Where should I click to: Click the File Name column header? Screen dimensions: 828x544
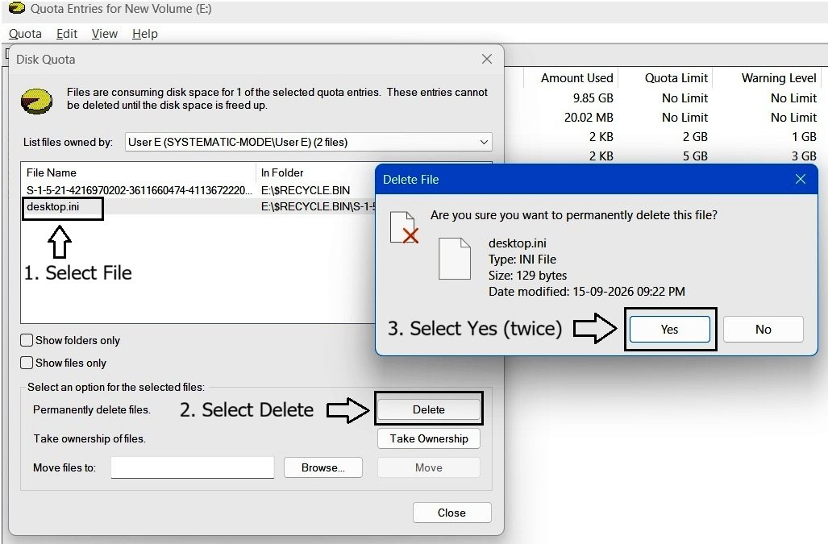click(x=139, y=172)
